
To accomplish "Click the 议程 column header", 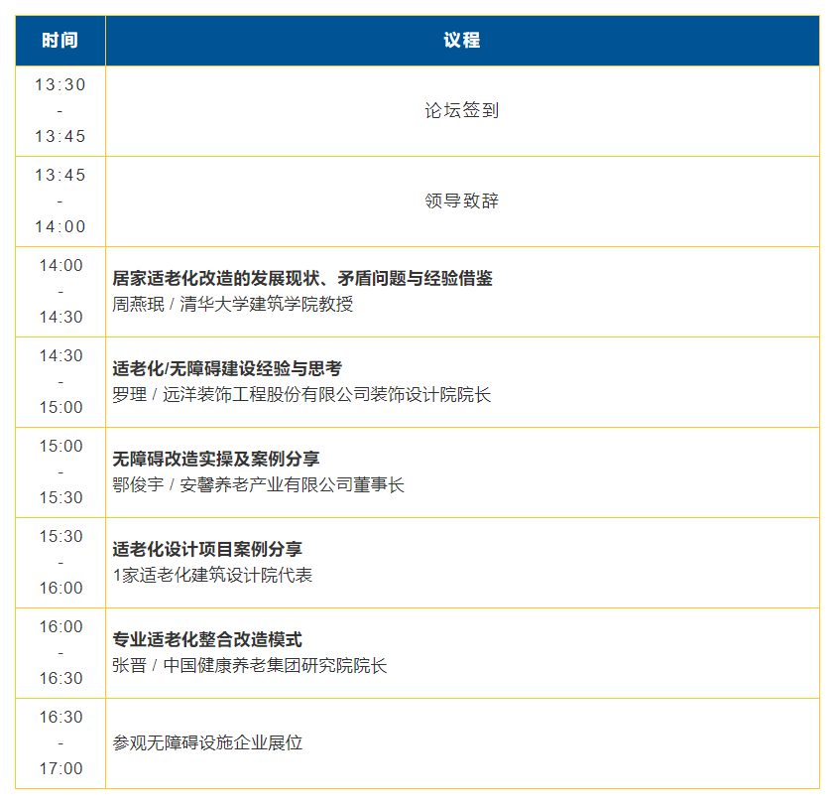I will (x=461, y=41).
